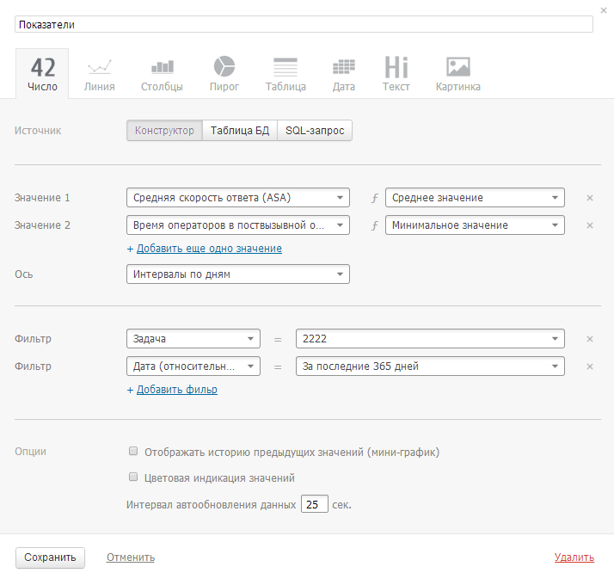Enable mini-graph history of previous values checkbox
614x579 pixels.
click(x=133, y=452)
